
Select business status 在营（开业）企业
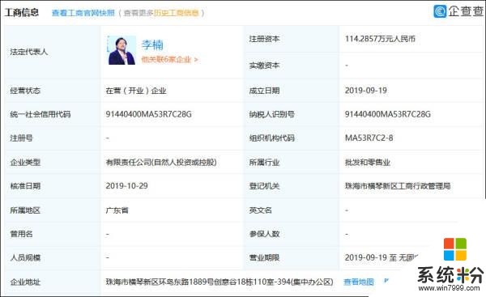(136, 91)
